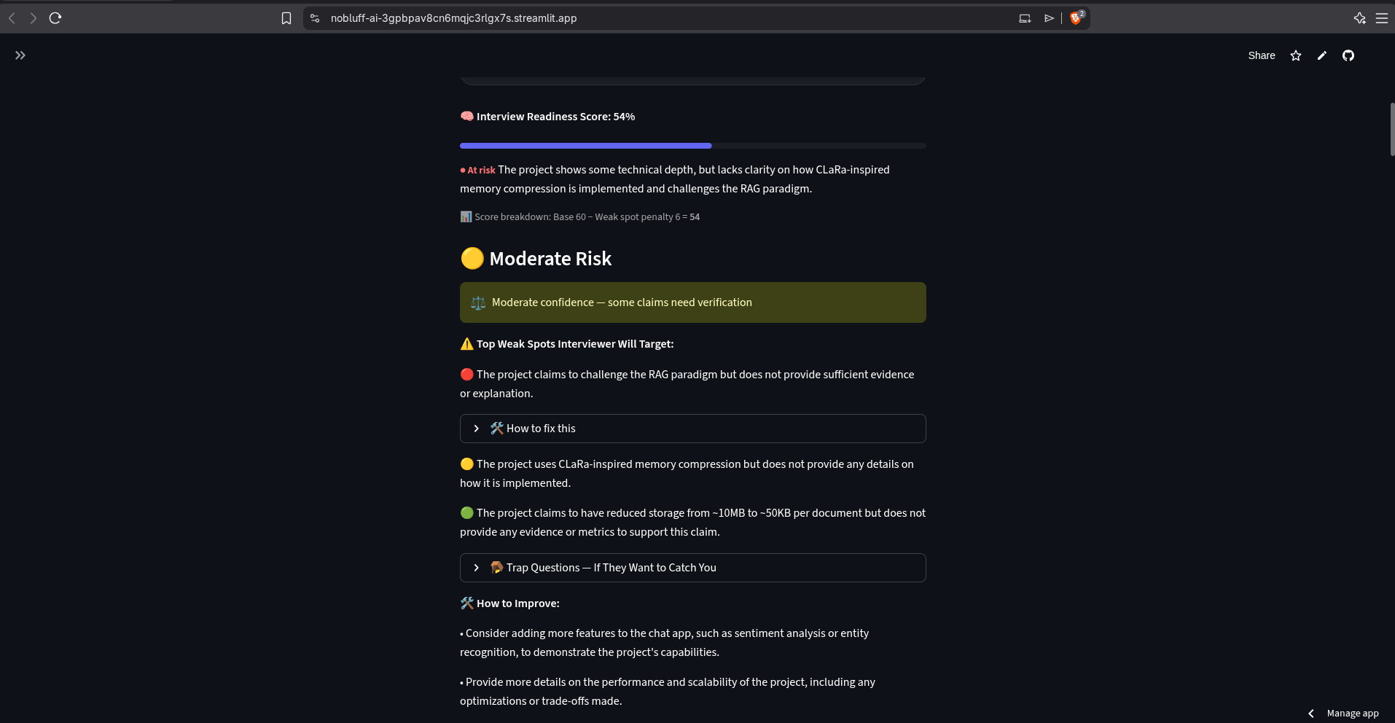Image resolution: width=1395 pixels, height=723 pixels.
Task: Reload the page with the refresh icon
Action: (x=55, y=18)
